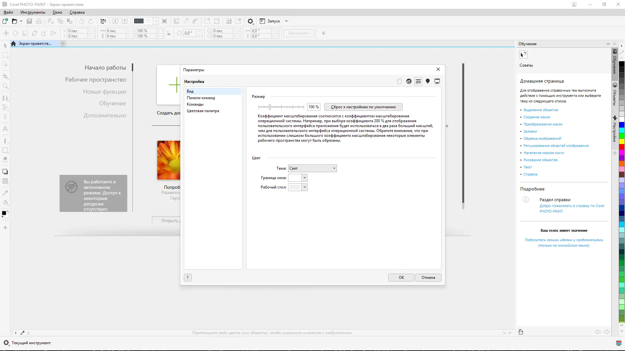This screenshot has height=351, width=625.
Task: Click the Save icon in the toolbar
Action: (x=29, y=21)
